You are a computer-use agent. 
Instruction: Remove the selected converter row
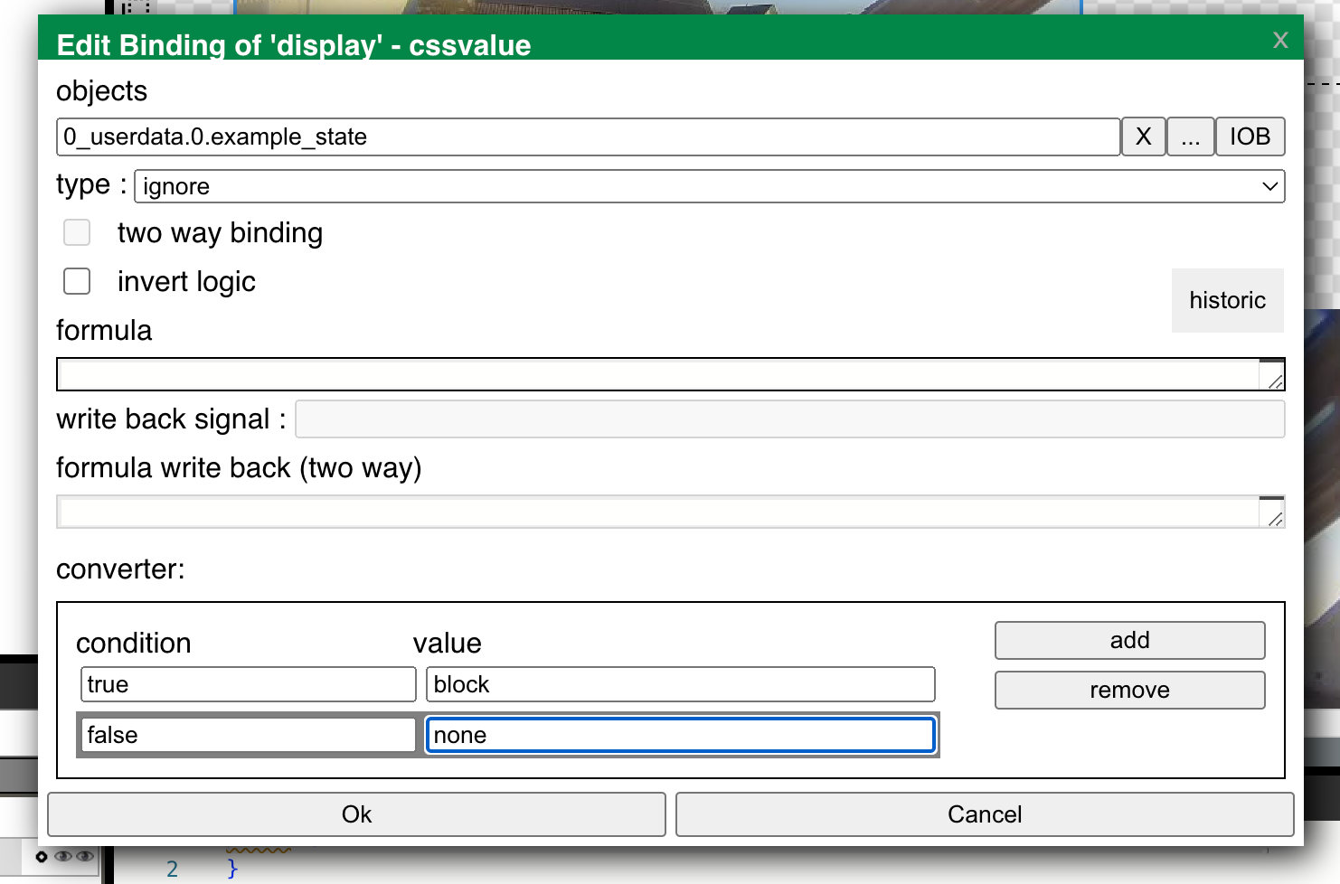click(1129, 690)
